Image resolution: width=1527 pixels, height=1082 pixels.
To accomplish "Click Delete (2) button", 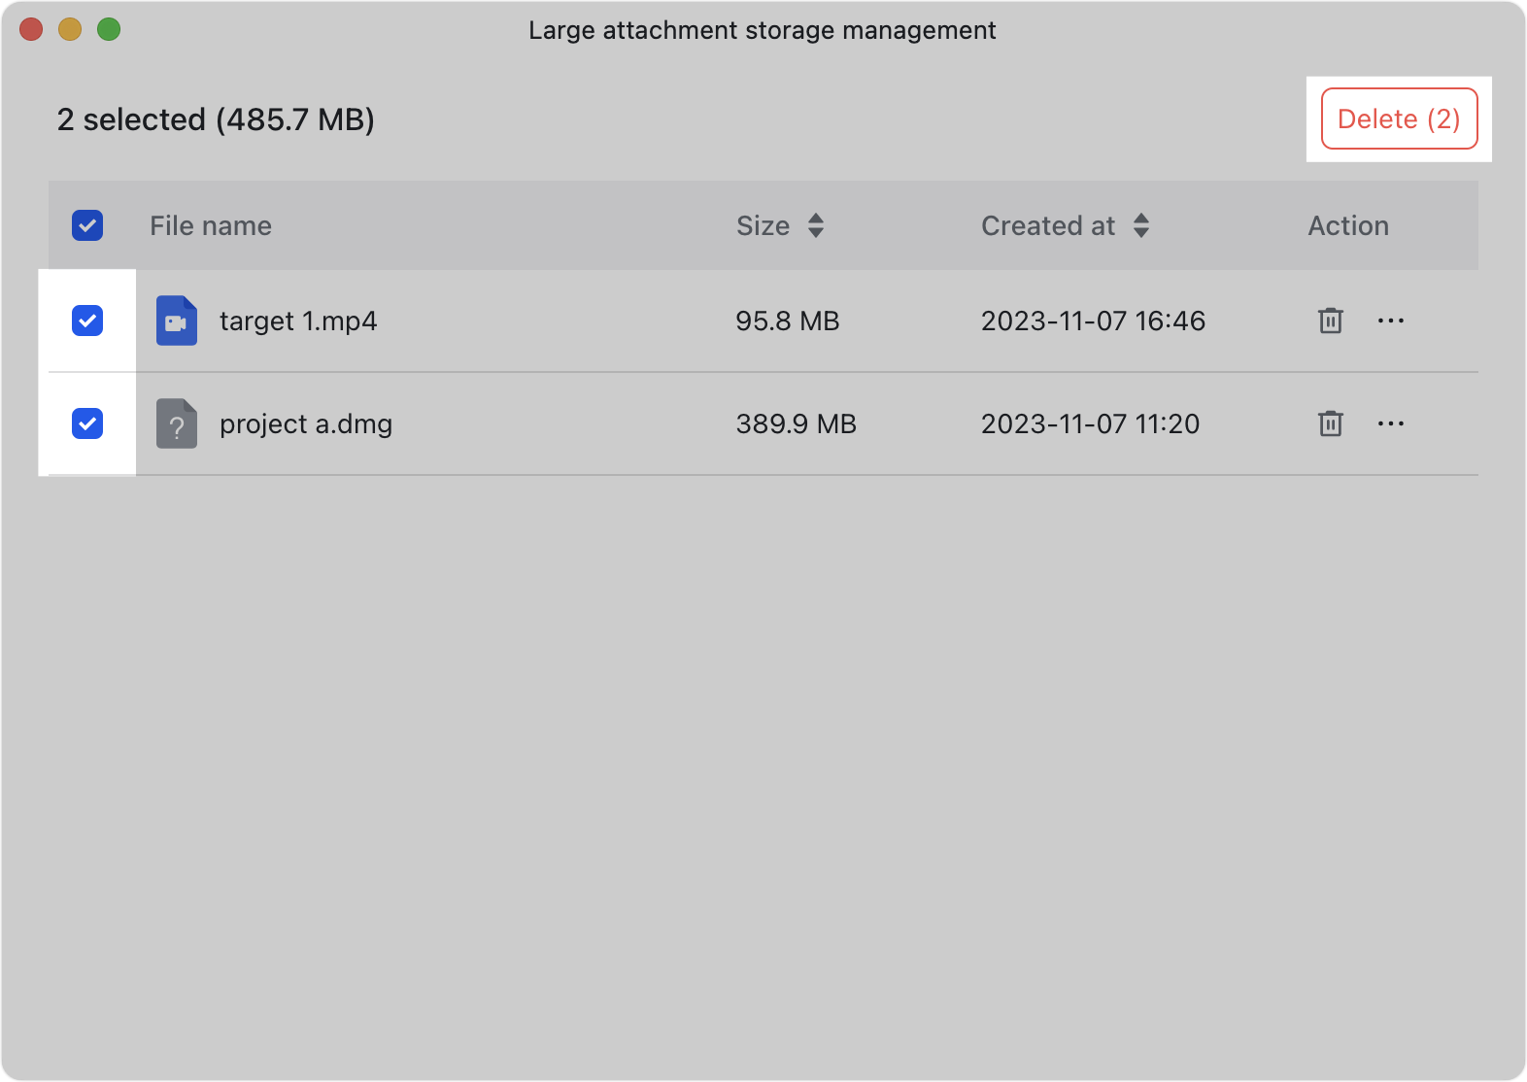I will point(1399,118).
